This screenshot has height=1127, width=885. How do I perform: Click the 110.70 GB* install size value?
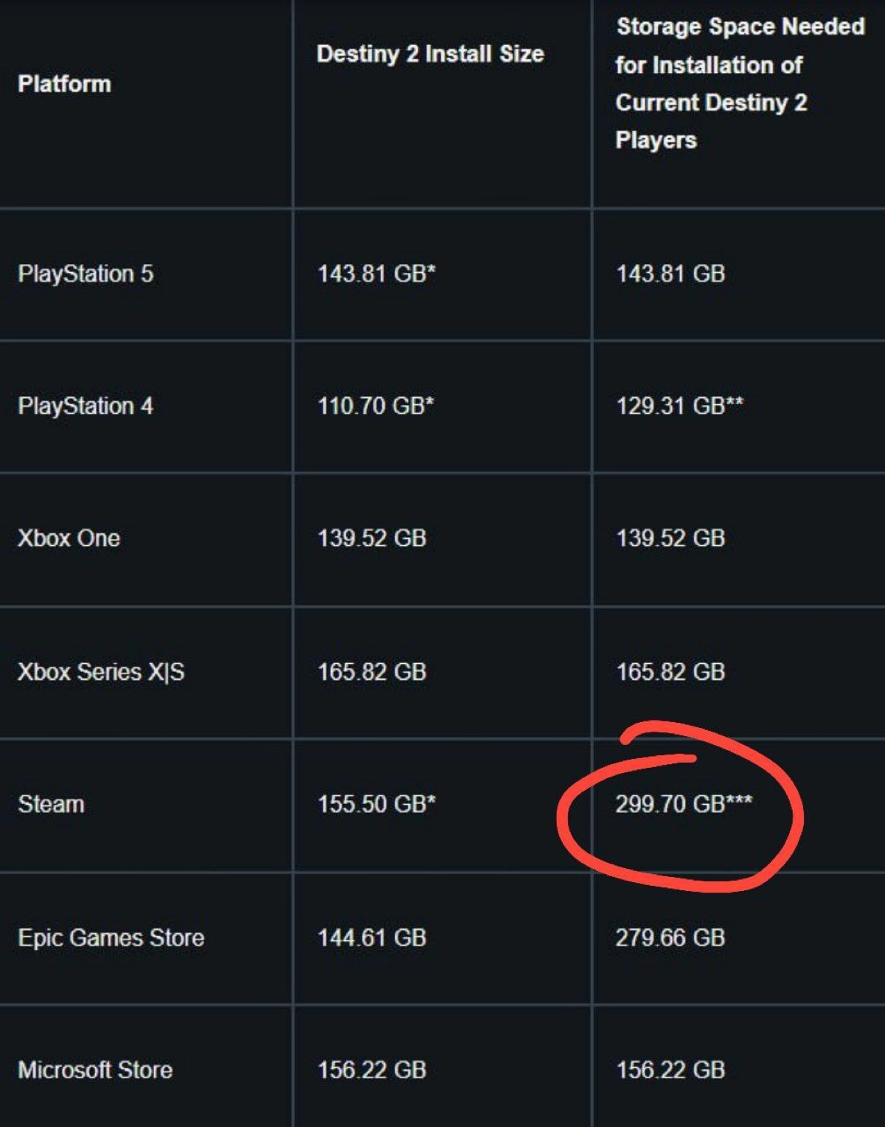(x=375, y=406)
